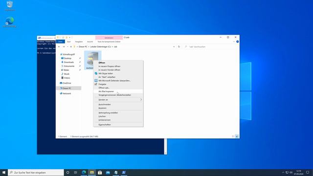Open 'Desktop' in the navigation pane

(x=67, y=58)
